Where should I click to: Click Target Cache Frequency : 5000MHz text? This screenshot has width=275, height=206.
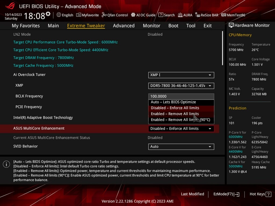[x=43, y=65]
